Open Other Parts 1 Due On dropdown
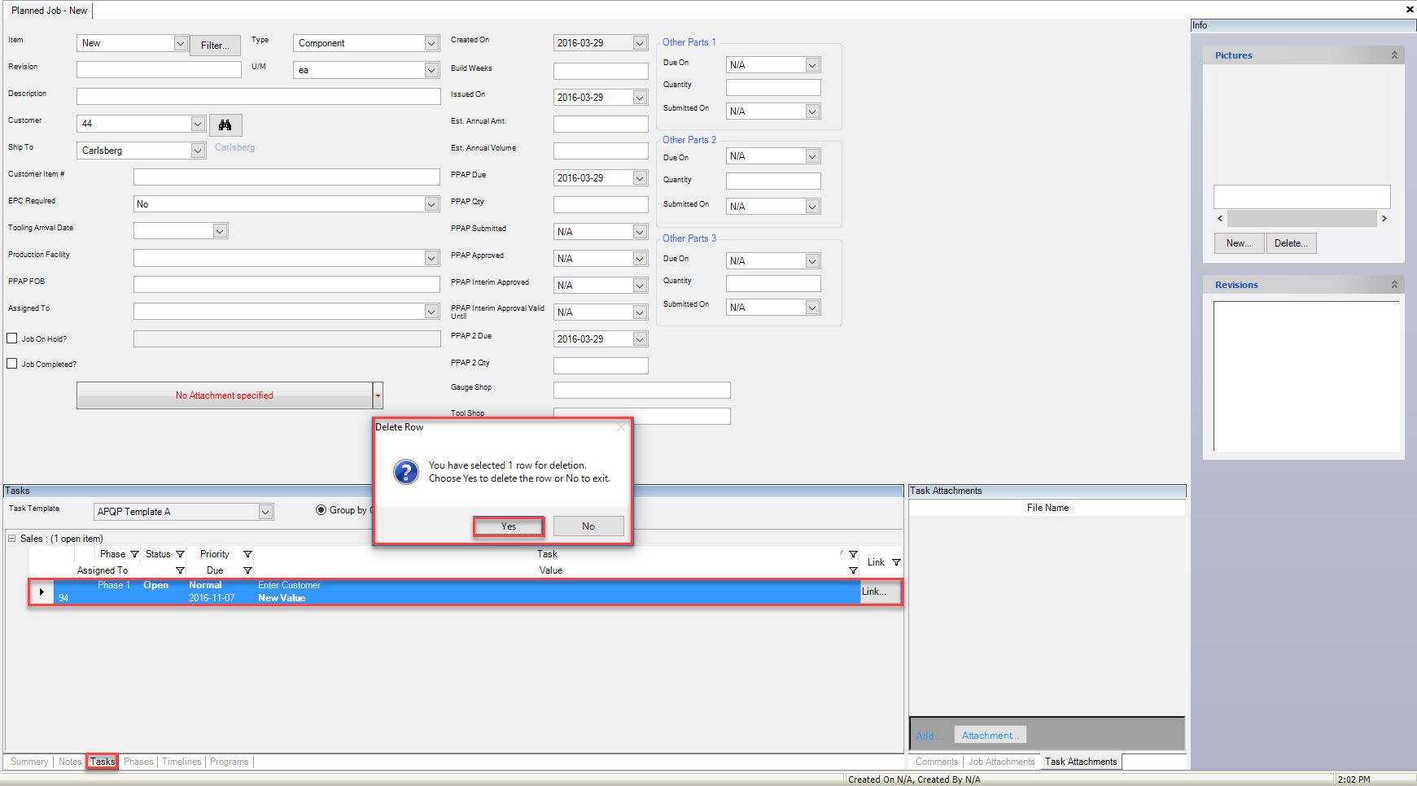 tap(812, 65)
